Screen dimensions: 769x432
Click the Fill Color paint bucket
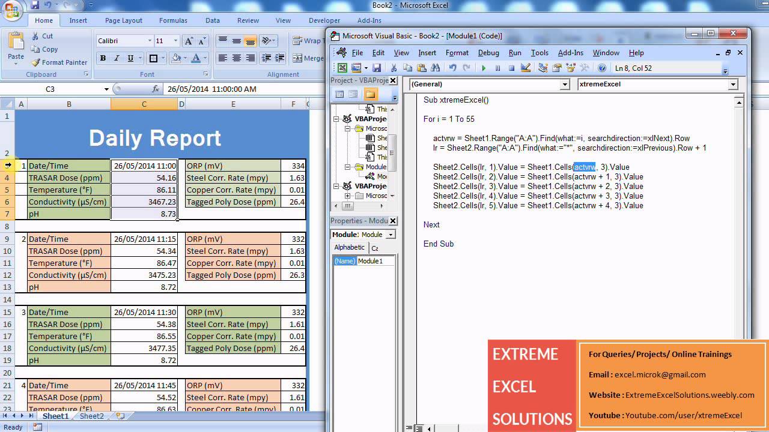[176, 59]
